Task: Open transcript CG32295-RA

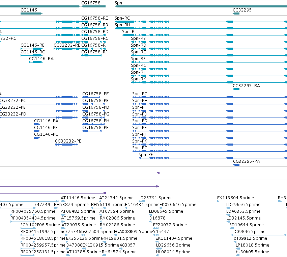Action: pos(246,86)
